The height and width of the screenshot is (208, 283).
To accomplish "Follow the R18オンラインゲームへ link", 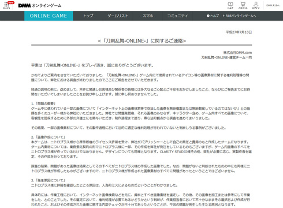I will [x=240, y=16].
